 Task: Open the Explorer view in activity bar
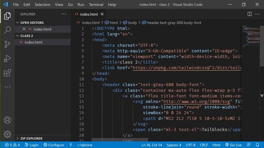(7, 16)
